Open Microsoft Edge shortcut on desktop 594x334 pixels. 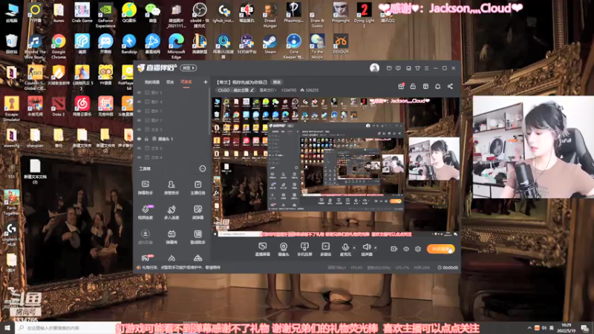(x=176, y=46)
